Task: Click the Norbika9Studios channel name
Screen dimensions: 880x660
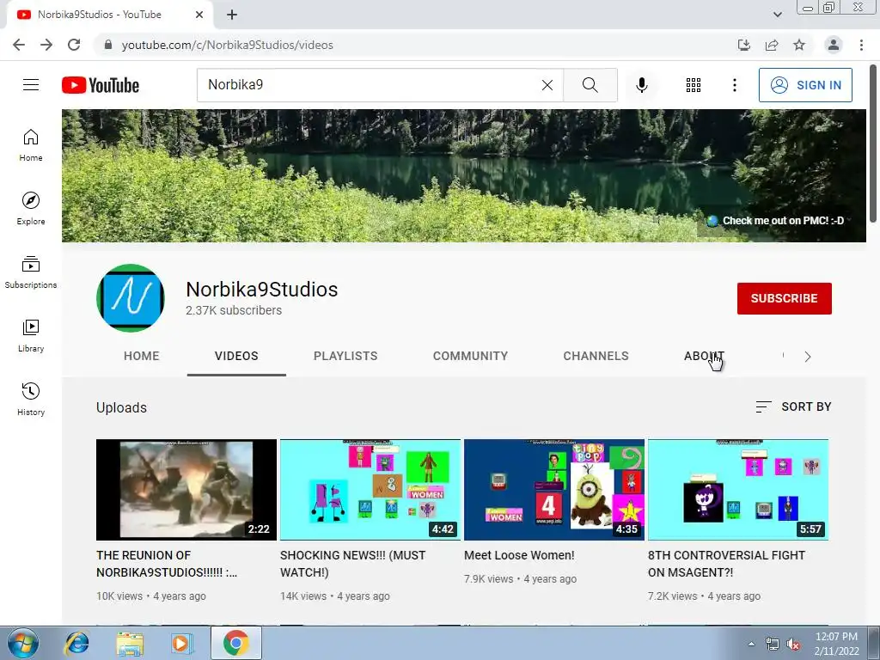Action: (x=261, y=290)
